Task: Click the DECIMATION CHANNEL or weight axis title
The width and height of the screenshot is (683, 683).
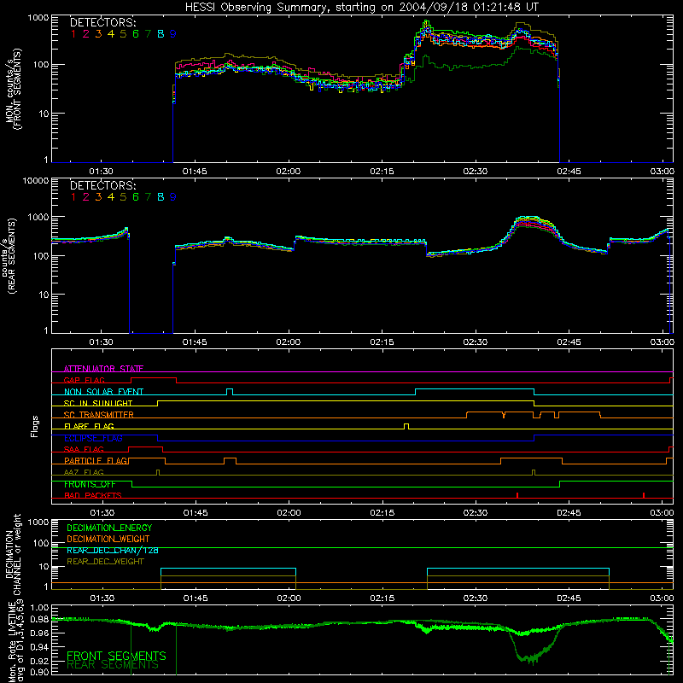Action: click(x=13, y=555)
